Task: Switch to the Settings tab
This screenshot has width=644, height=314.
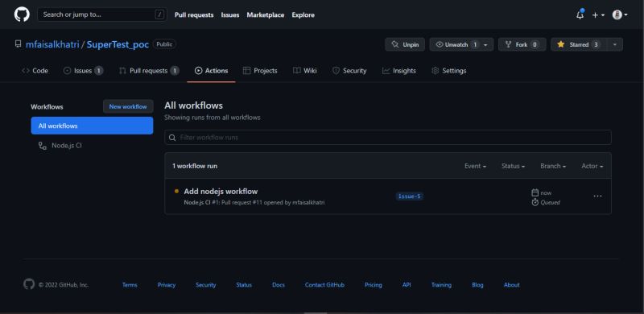Action: [448, 71]
